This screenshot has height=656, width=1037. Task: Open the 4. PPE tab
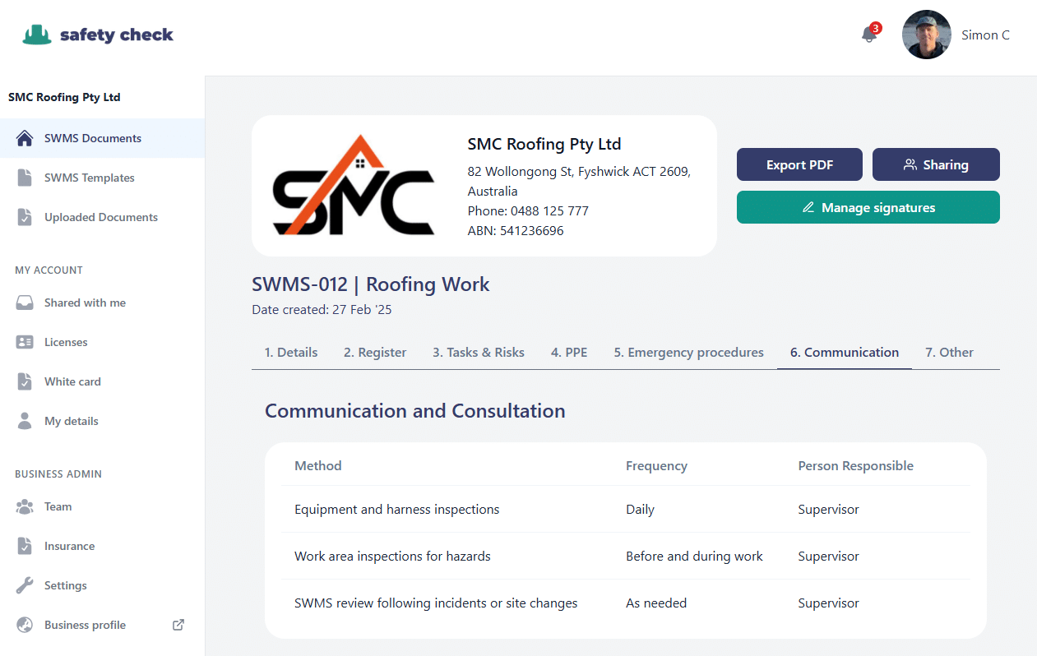click(x=569, y=352)
